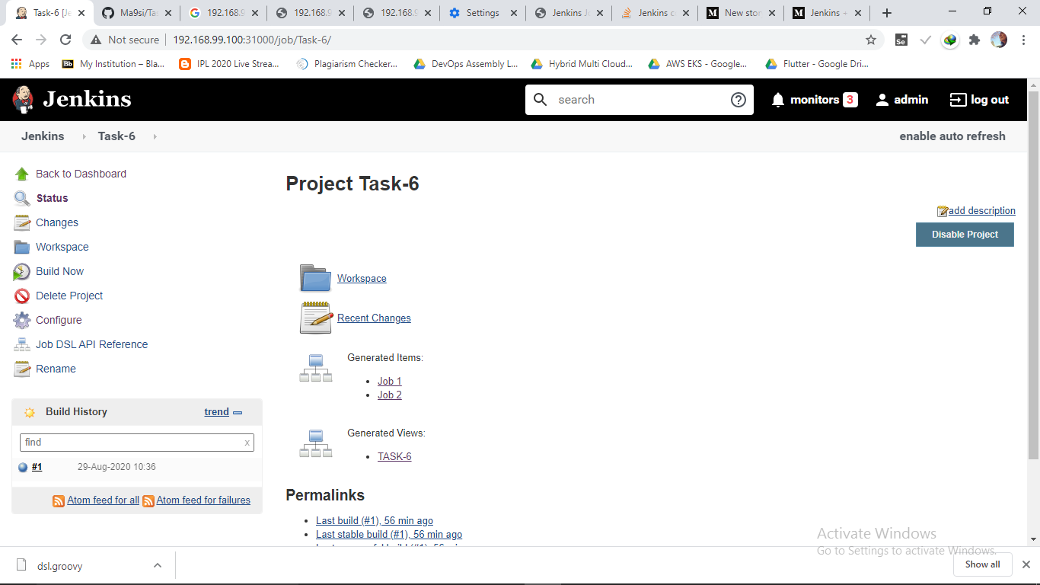The height and width of the screenshot is (585, 1040).
Task: Open the dsl.groovy download options chevron
Action: point(158,565)
